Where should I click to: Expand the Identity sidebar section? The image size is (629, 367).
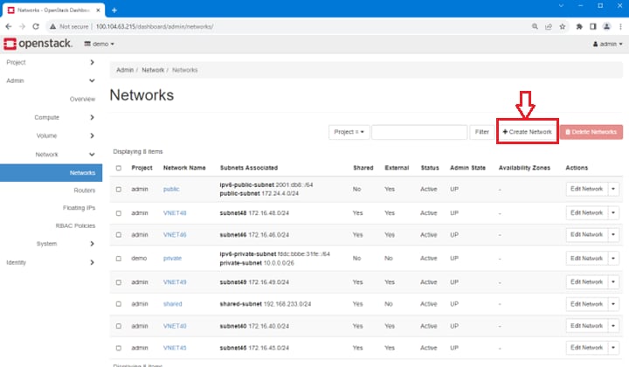point(51,262)
